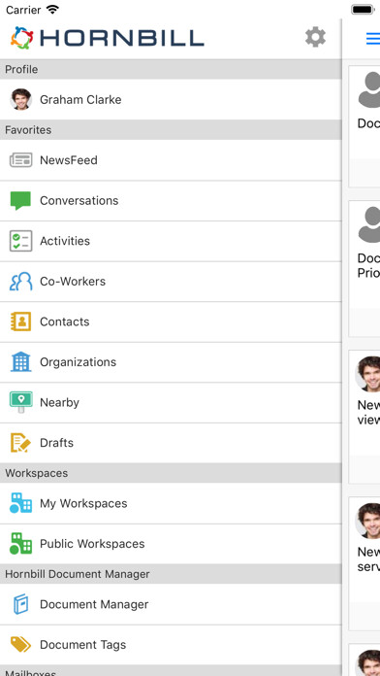Select the Document Manager book icon
Viewport: 380px width, 676px height.
(x=20, y=604)
